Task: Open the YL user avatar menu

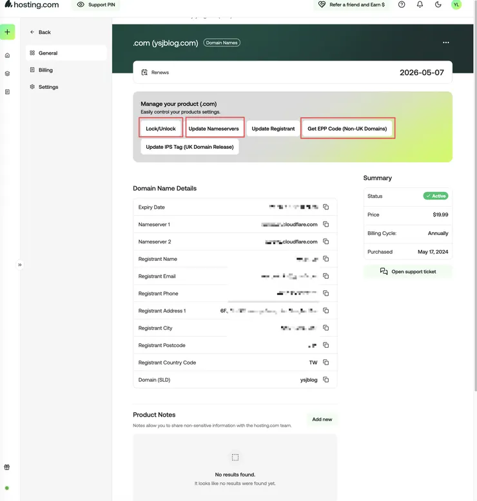Action: pyautogui.click(x=456, y=5)
